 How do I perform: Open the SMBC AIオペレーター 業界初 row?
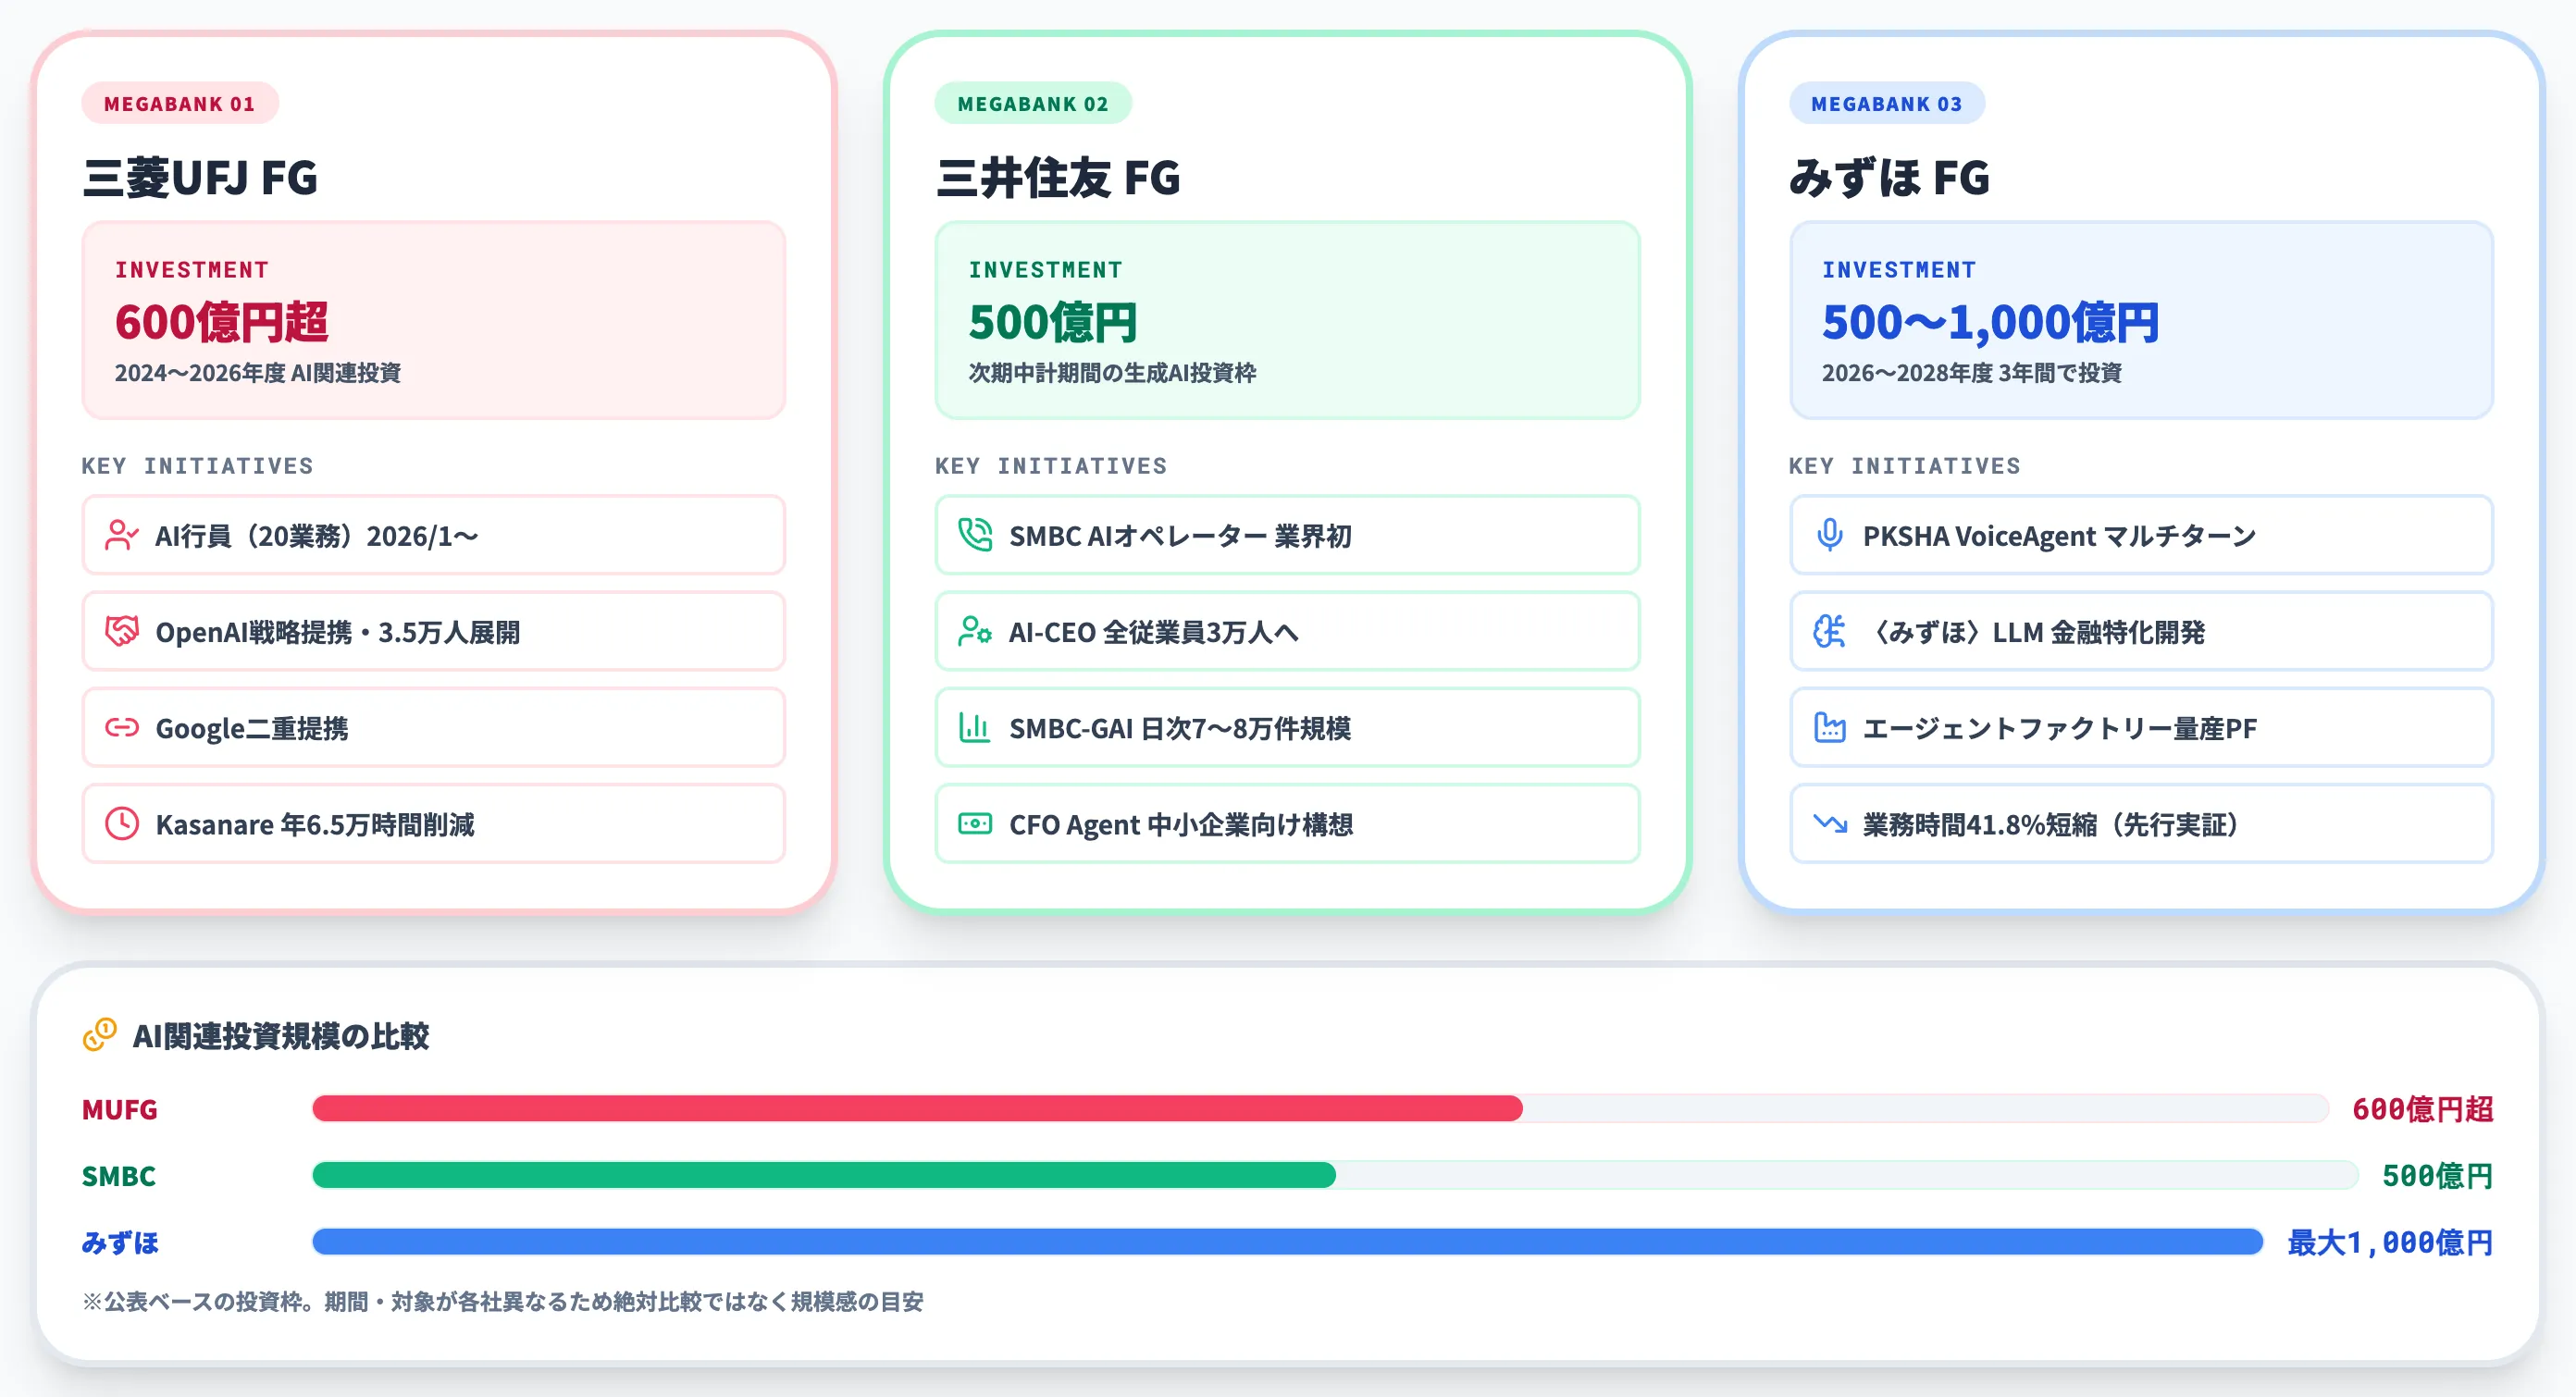[x=1287, y=535]
